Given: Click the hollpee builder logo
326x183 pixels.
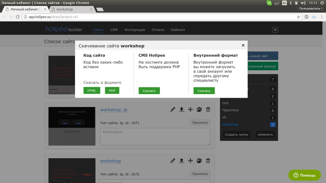Looking at the screenshot, I should point(64,29).
